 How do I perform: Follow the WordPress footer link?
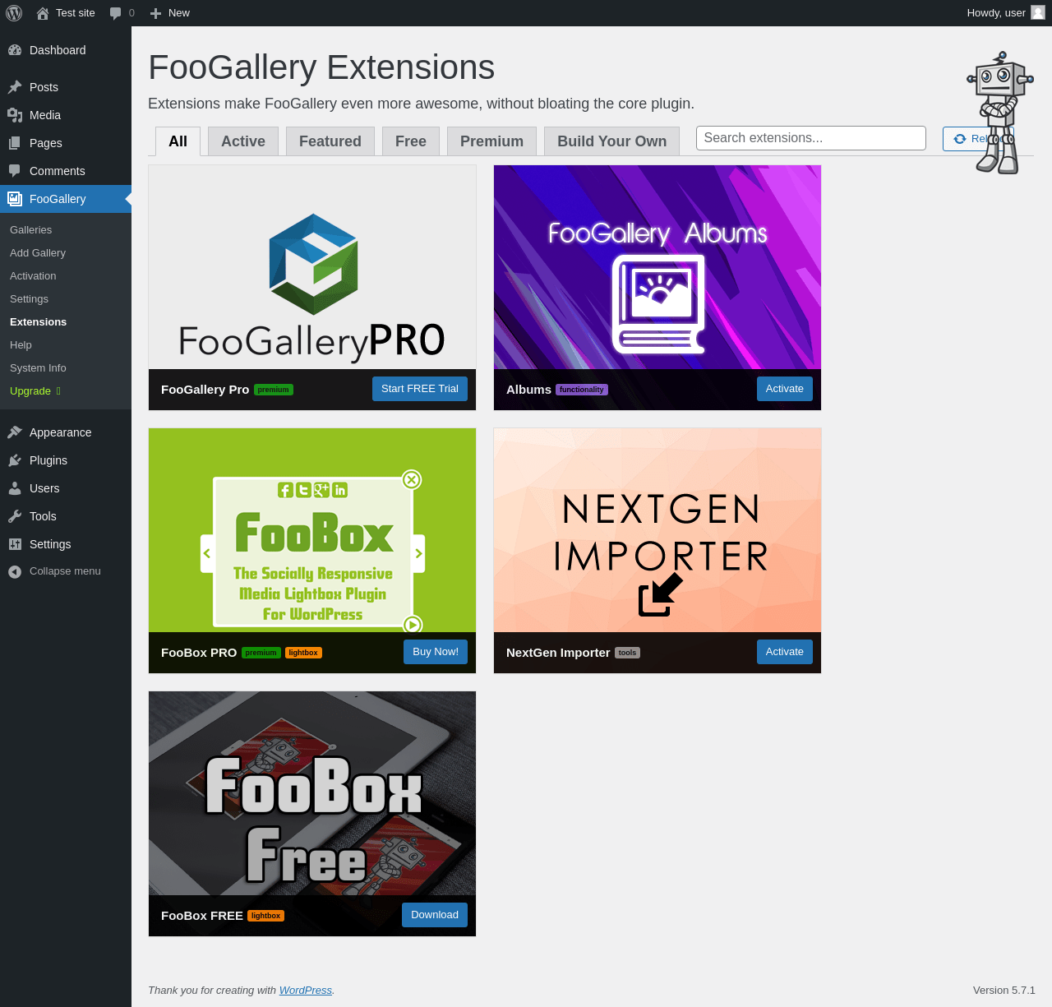306,991
